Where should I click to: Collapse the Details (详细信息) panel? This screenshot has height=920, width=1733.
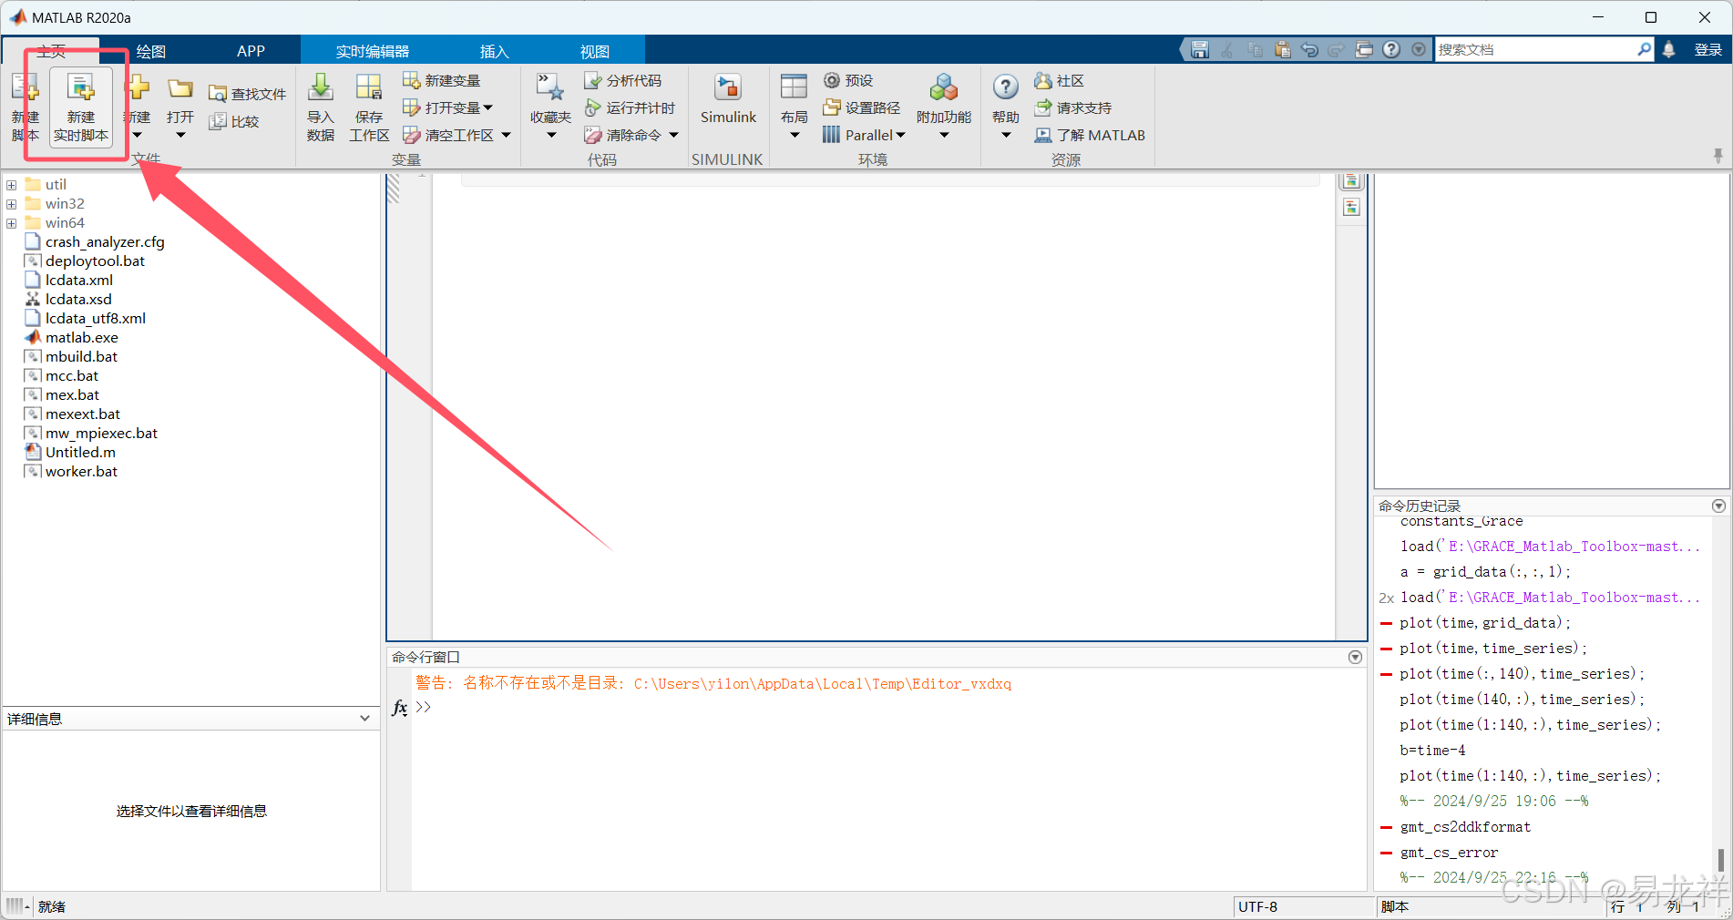click(x=364, y=719)
